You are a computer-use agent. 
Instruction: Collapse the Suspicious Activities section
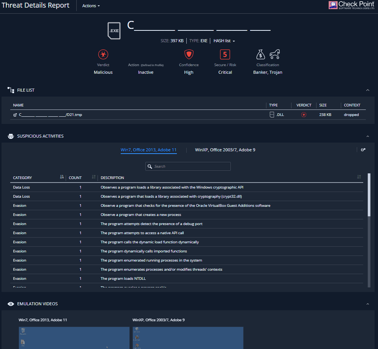coord(367,136)
